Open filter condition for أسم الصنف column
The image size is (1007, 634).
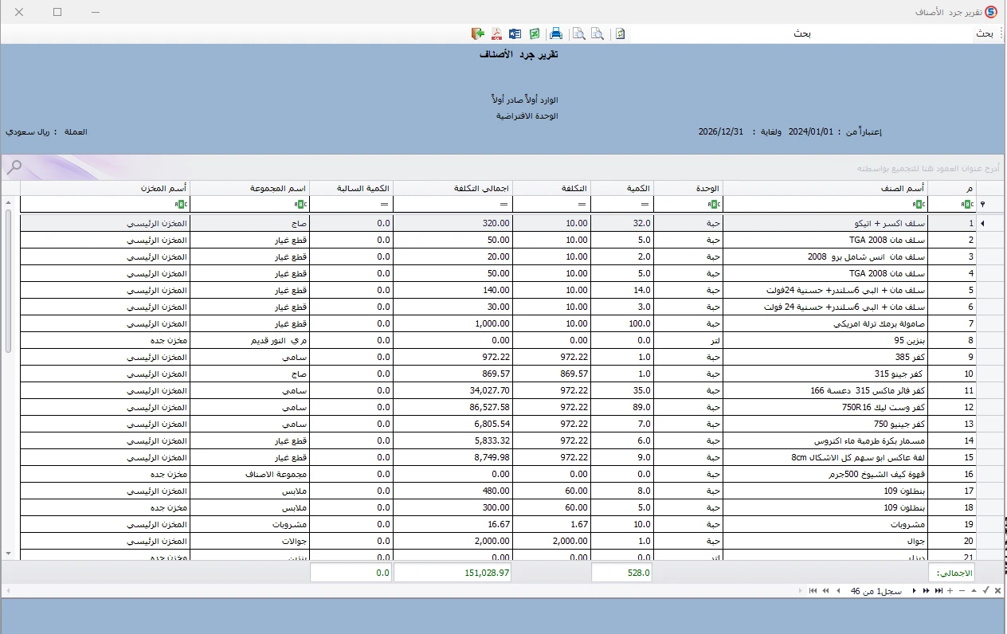click(x=919, y=204)
